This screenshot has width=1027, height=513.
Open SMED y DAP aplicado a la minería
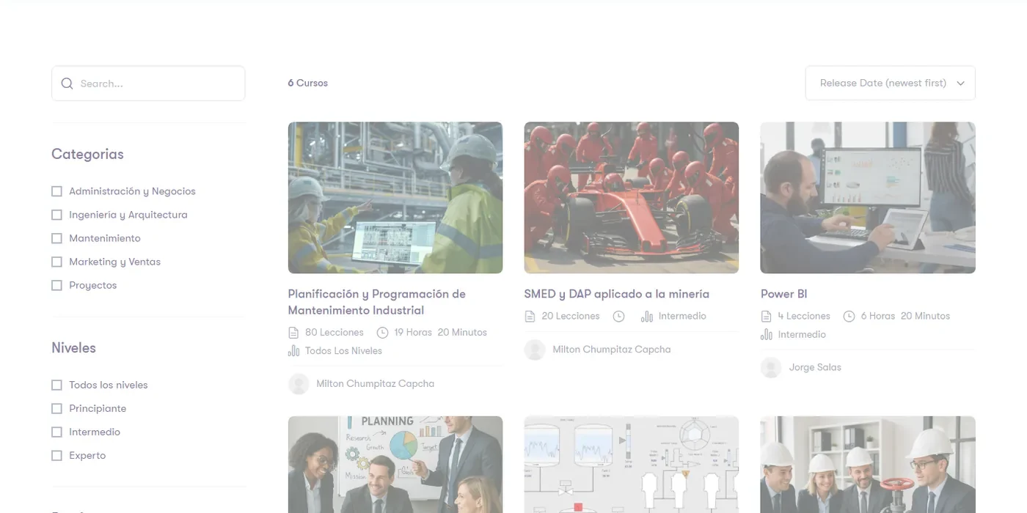point(616,294)
